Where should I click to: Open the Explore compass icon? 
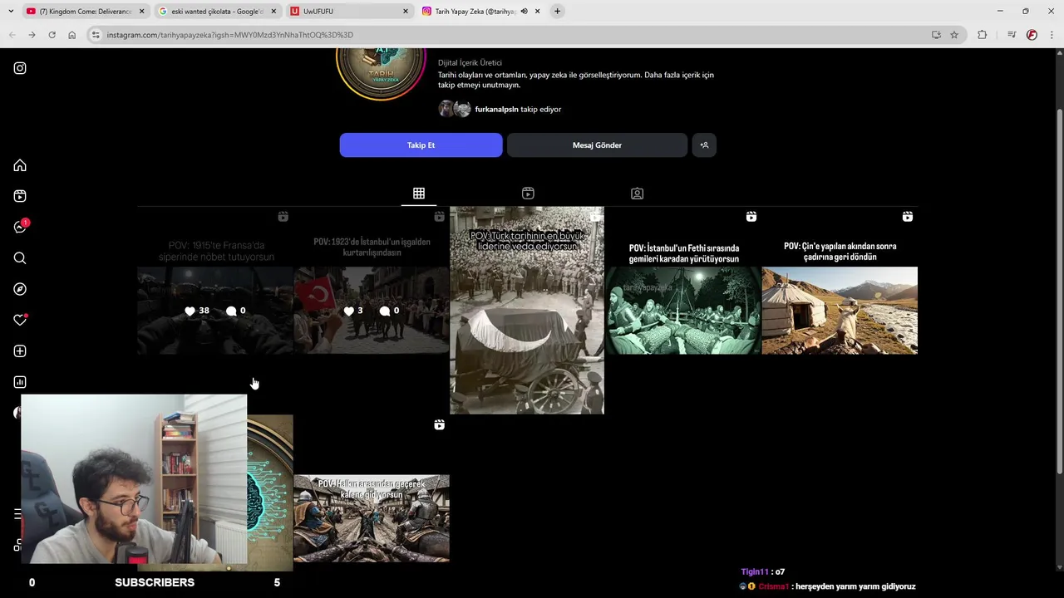click(20, 289)
